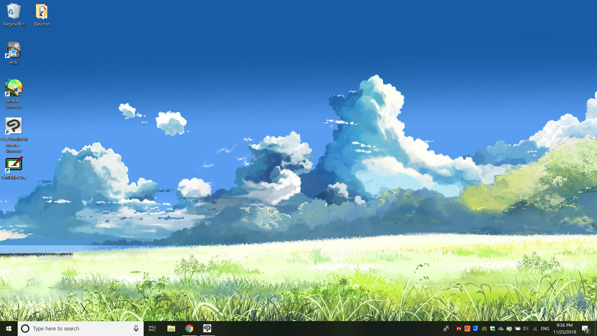Open File Explorer from the taskbar
The height and width of the screenshot is (336, 597).
click(x=171, y=329)
